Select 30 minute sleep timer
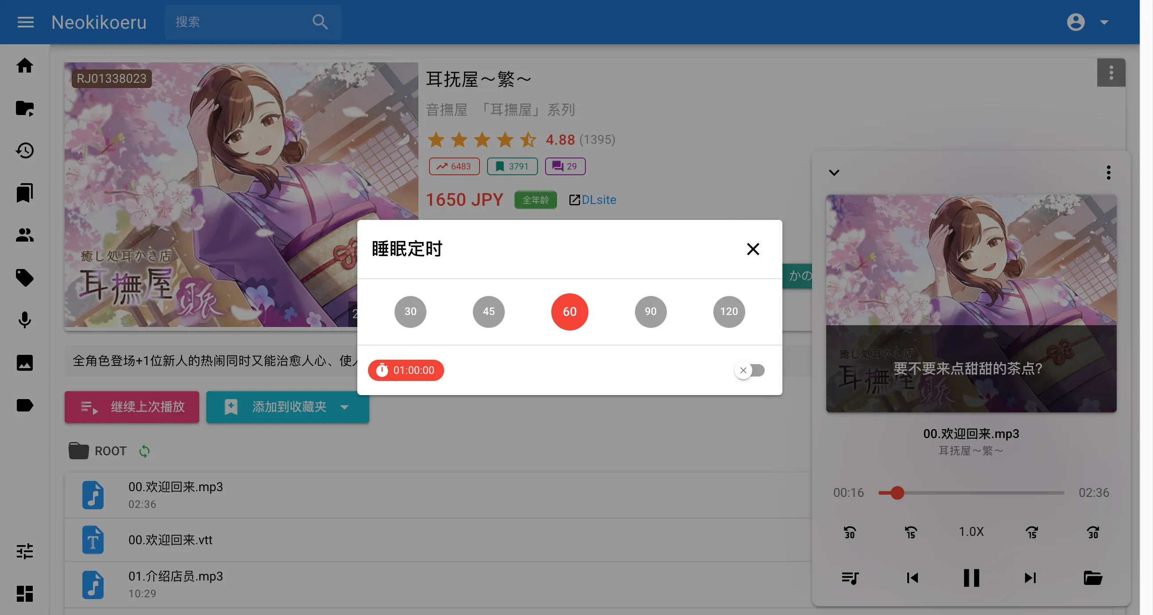 [x=410, y=312]
